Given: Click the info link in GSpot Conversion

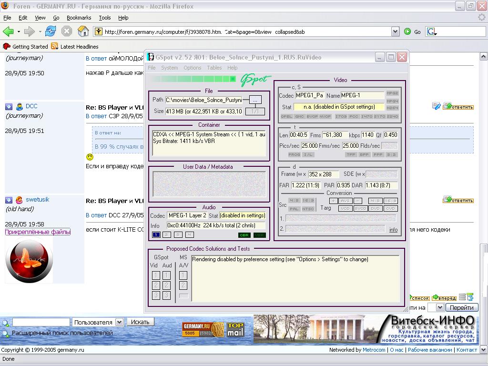Looking at the screenshot, I should [x=393, y=230].
